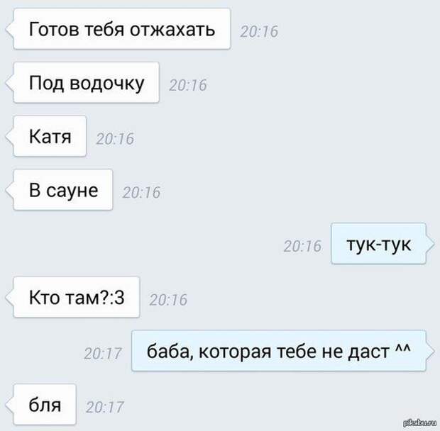
Task: Tap the 'бля' message bubble
Action: (x=45, y=404)
